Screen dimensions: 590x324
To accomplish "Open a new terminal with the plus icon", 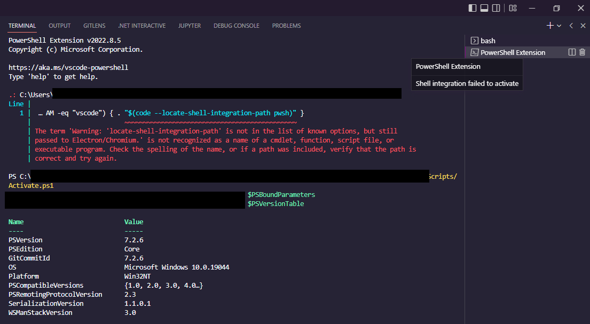I will tap(549, 25).
